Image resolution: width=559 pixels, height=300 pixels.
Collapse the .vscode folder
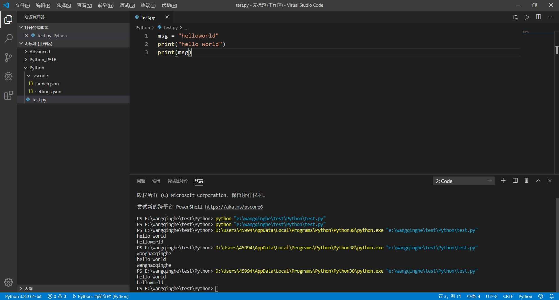40,76
